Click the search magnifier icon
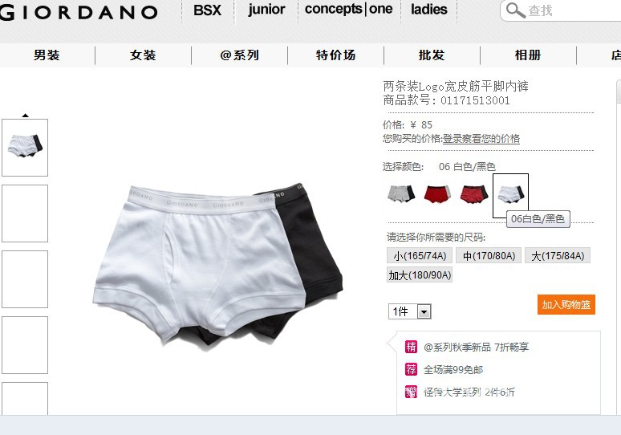This screenshot has width=621, height=435. pos(515,10)
